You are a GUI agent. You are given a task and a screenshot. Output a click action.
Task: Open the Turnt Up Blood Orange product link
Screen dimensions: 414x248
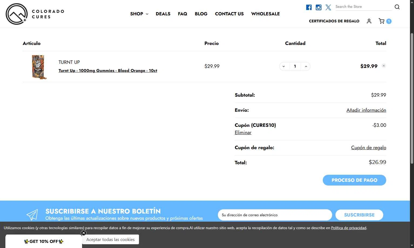pos(108,71)
